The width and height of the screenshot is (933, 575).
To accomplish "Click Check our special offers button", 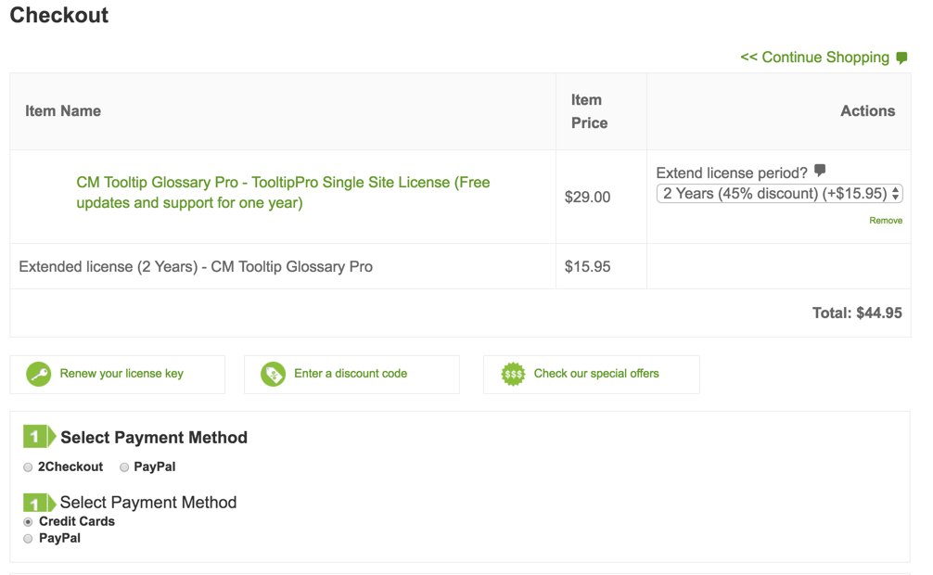I will click(x=596, y=374).
